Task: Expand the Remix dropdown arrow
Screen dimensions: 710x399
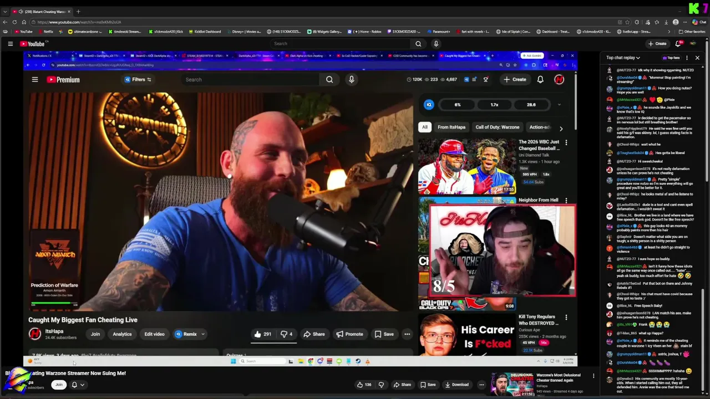Action: coord(203,334)
